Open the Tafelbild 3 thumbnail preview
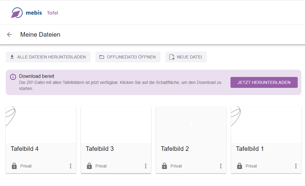305x186 pixels. pyautogui.click(x=116, y=125)
